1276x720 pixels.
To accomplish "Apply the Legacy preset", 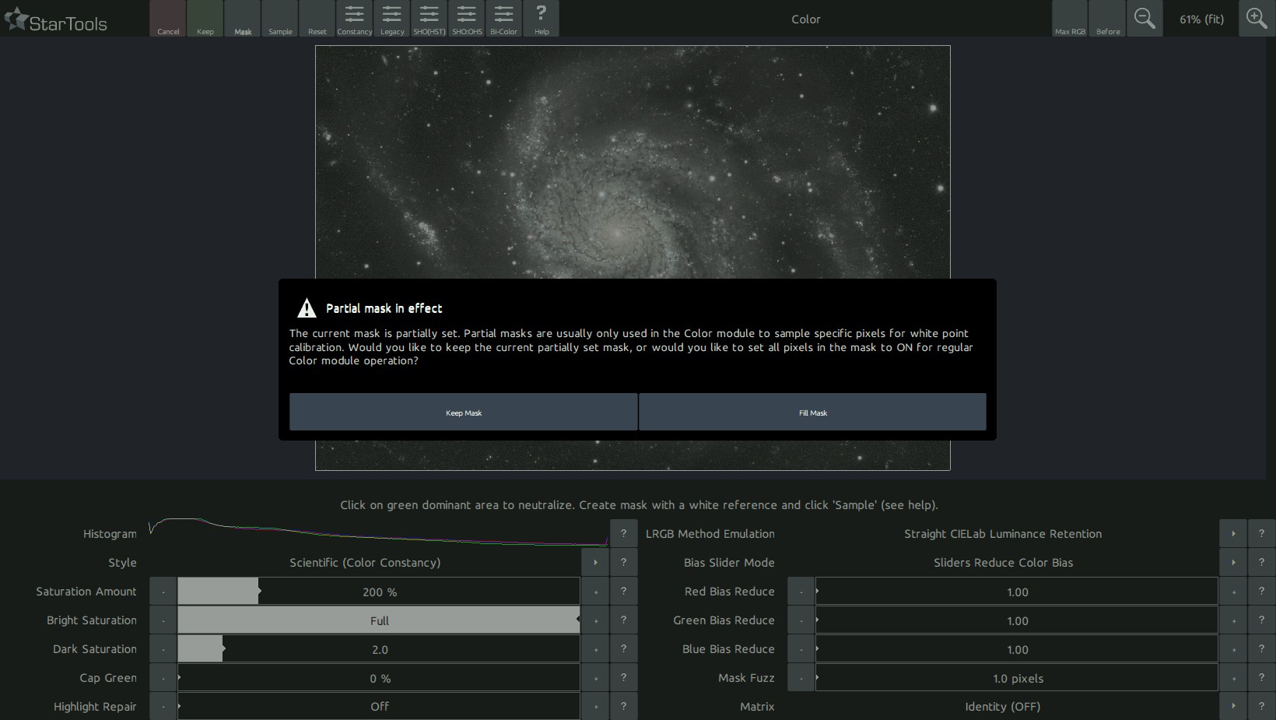I will tap(391, 19).
